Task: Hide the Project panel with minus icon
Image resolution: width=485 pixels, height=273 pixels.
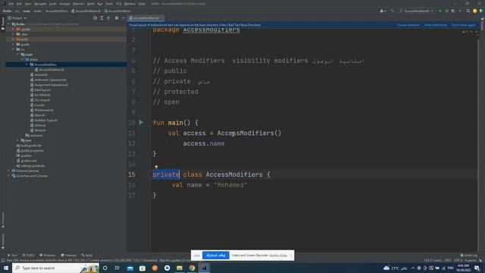Action: (x=123, y=18)
